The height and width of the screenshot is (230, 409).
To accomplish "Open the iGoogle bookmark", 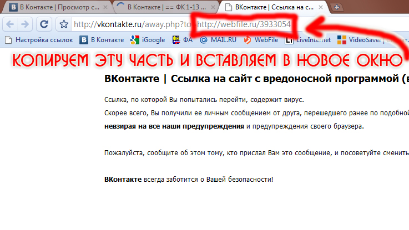I will click(x=148, y=40).
